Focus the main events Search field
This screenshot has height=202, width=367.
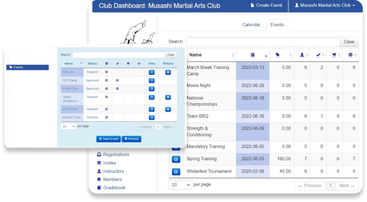point(262,42)
